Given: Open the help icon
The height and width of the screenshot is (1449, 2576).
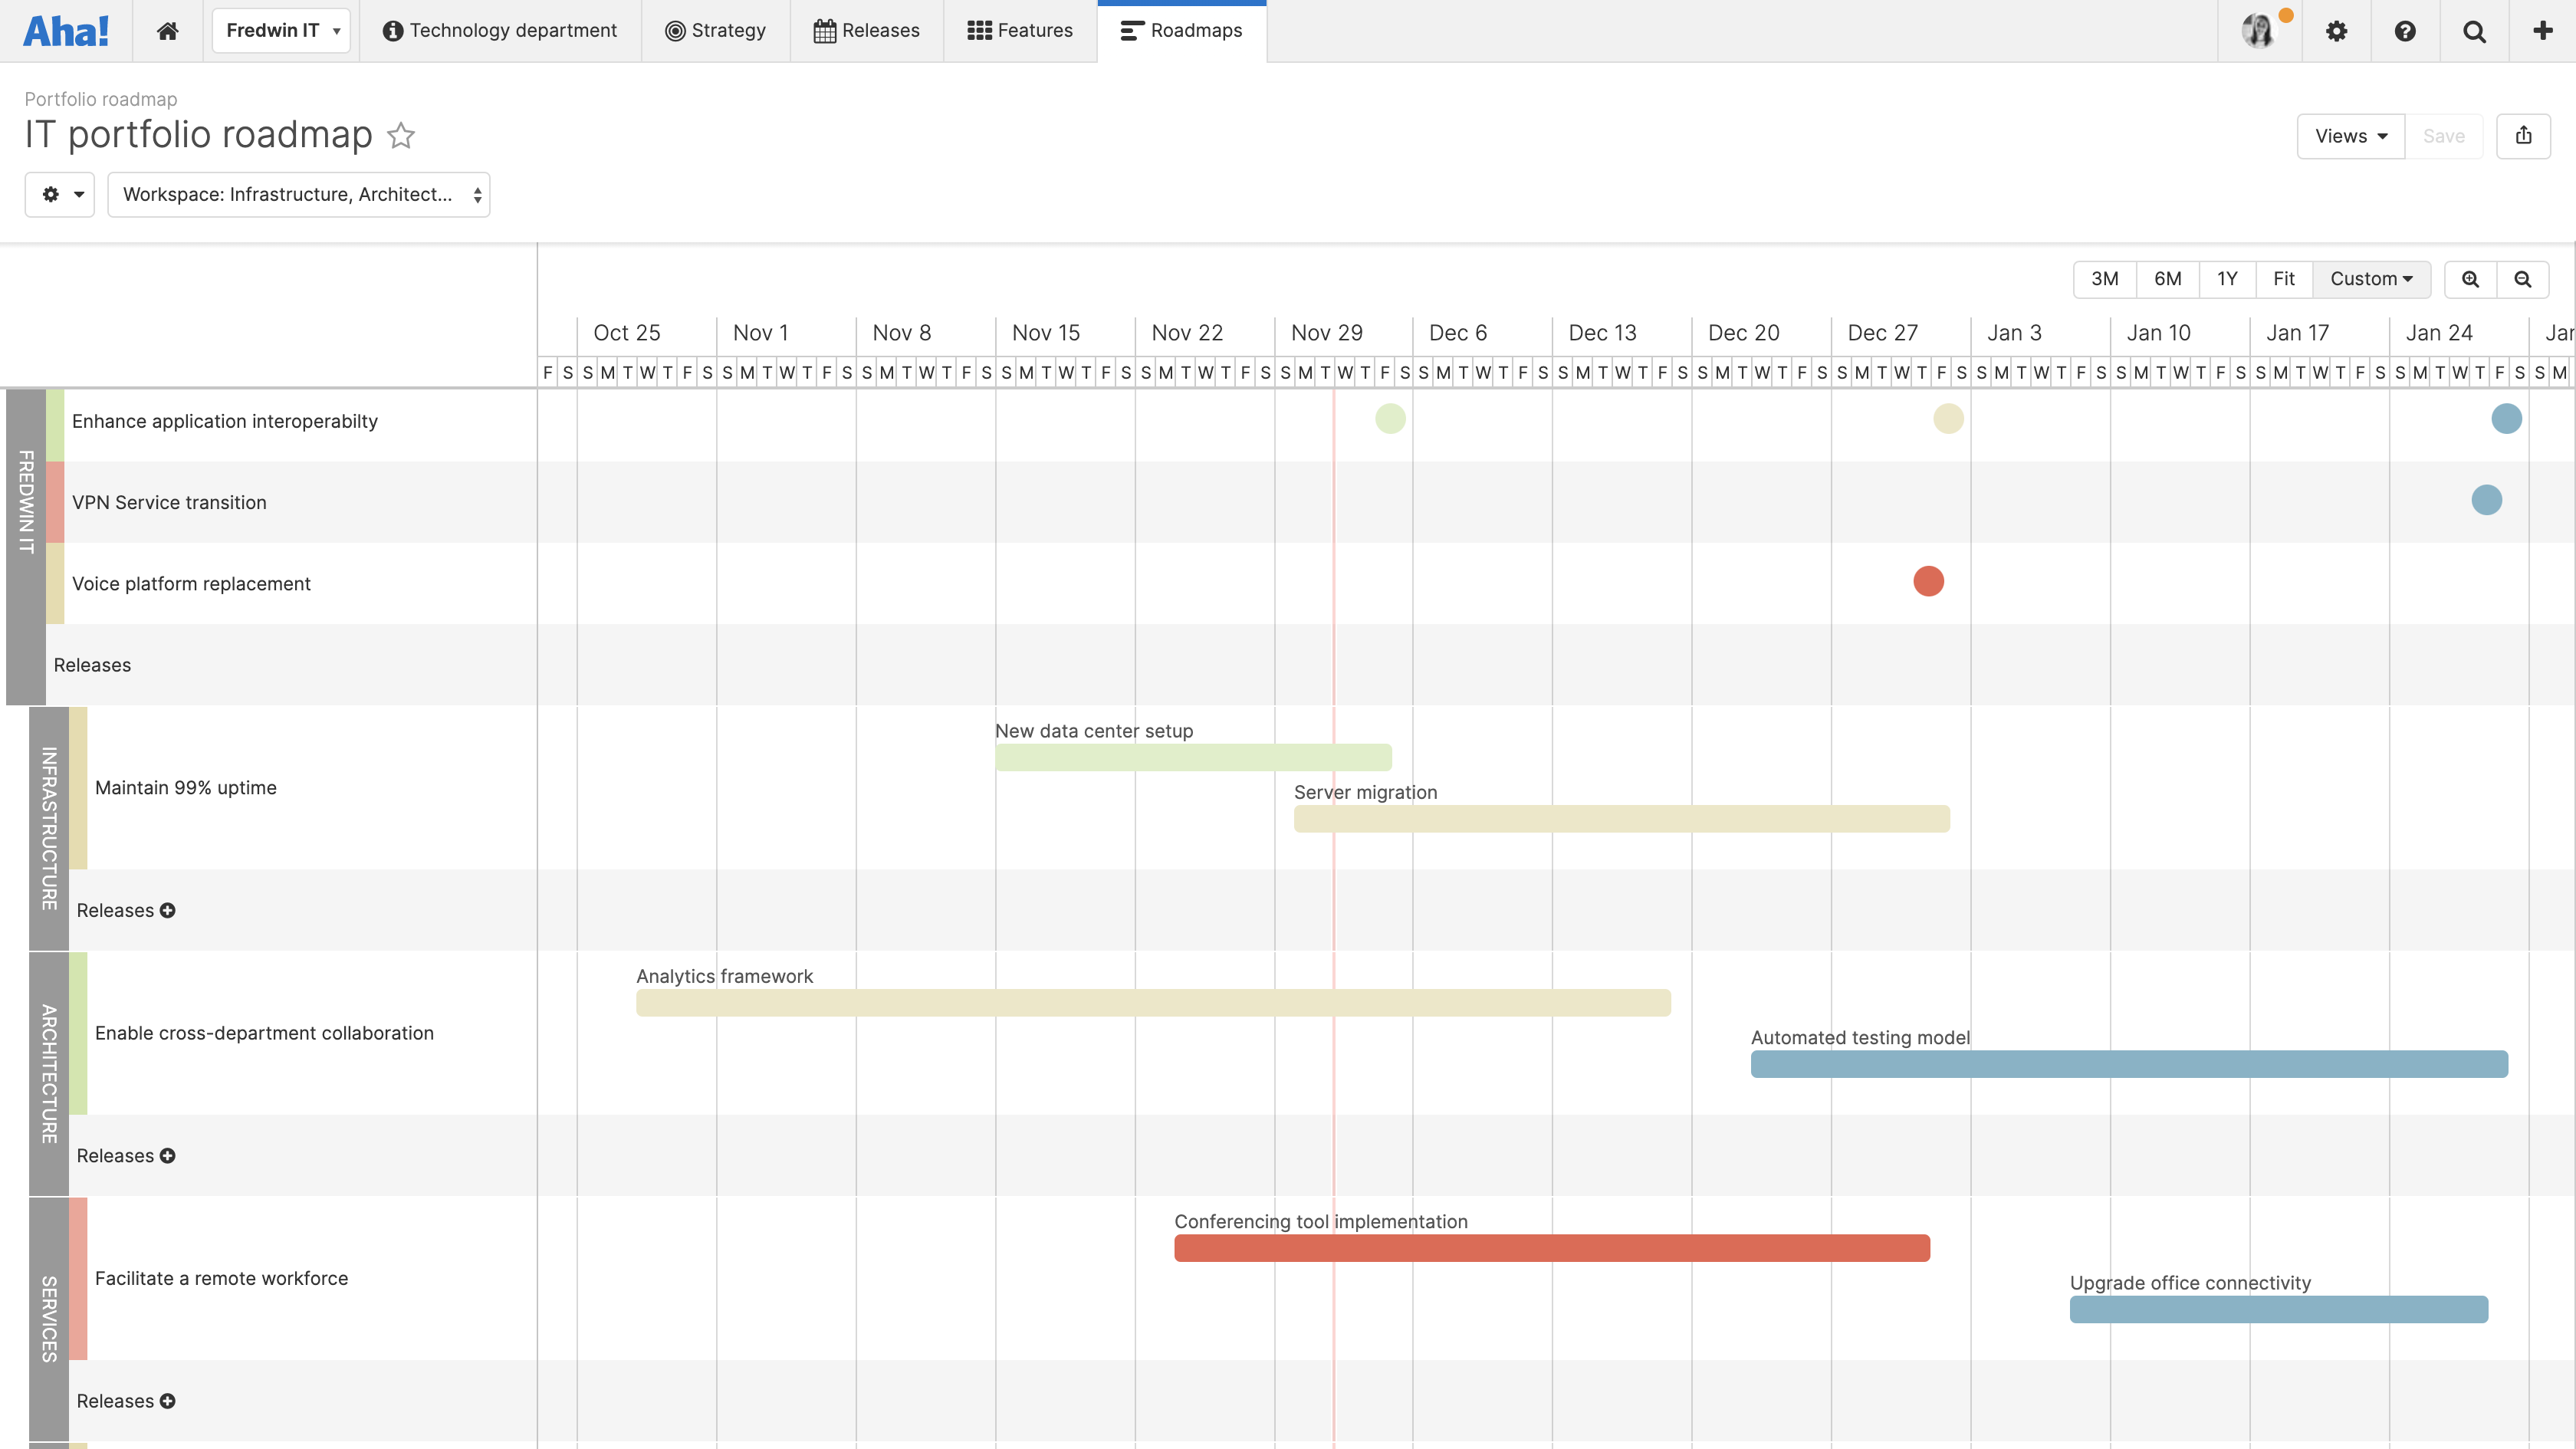Looking at the screenshot, I should (2404, 30).
